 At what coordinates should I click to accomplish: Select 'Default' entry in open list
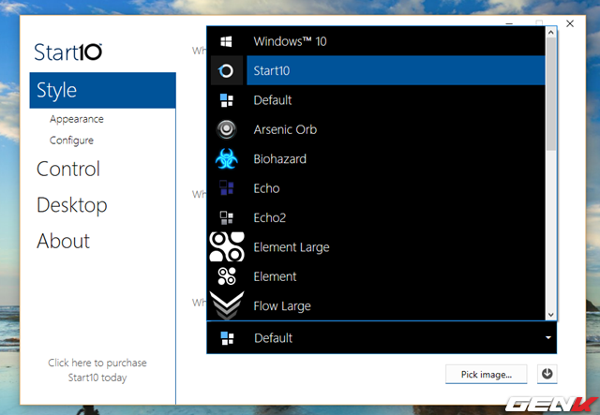pyautogui.click(x=273, y=100)
